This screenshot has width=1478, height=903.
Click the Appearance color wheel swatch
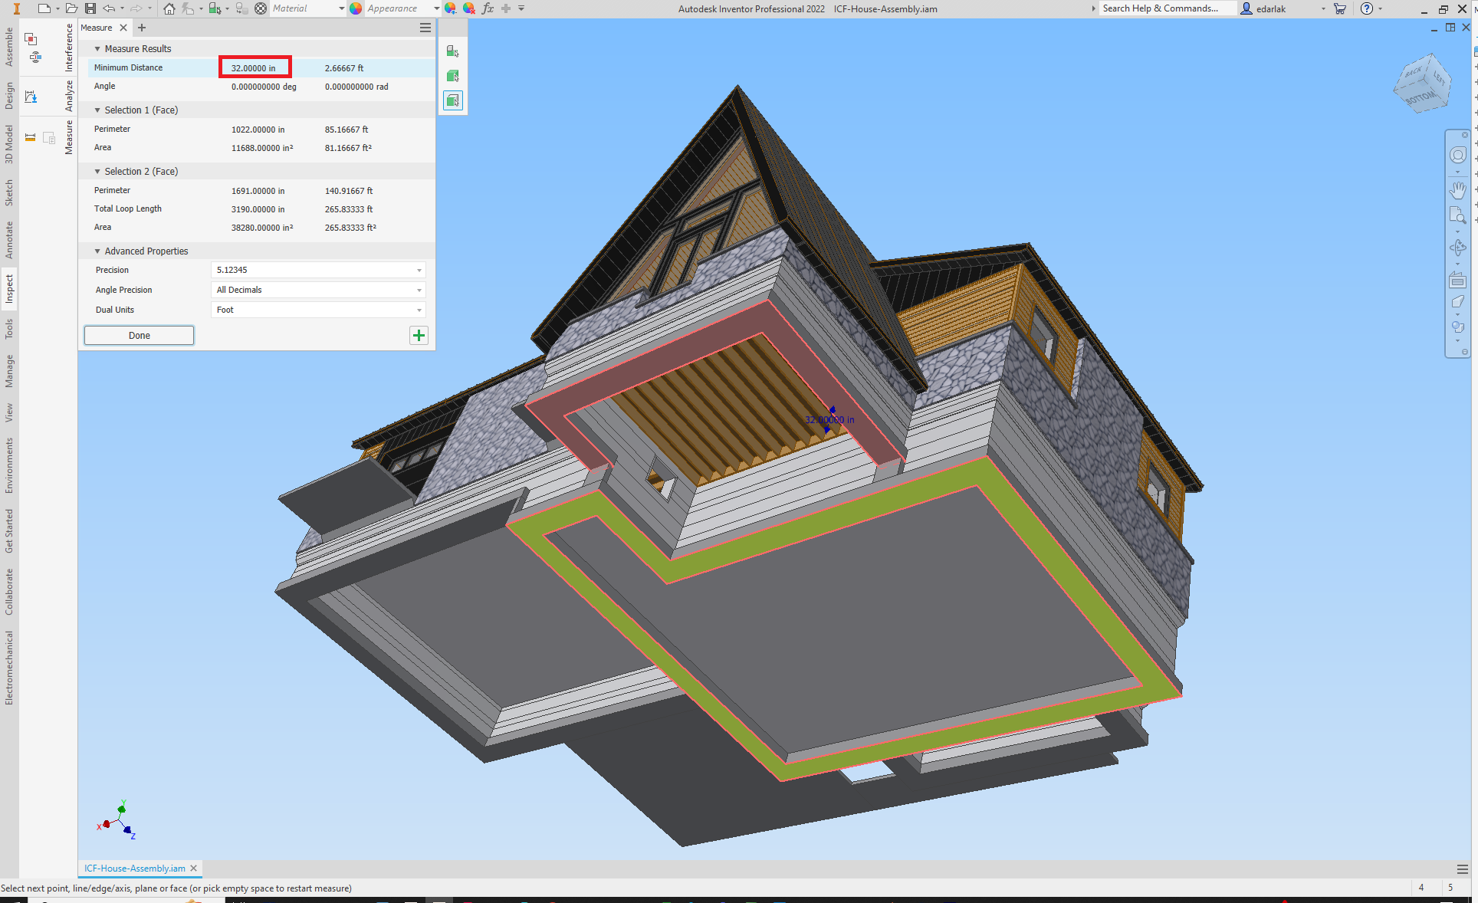click(x=356, y=8)
